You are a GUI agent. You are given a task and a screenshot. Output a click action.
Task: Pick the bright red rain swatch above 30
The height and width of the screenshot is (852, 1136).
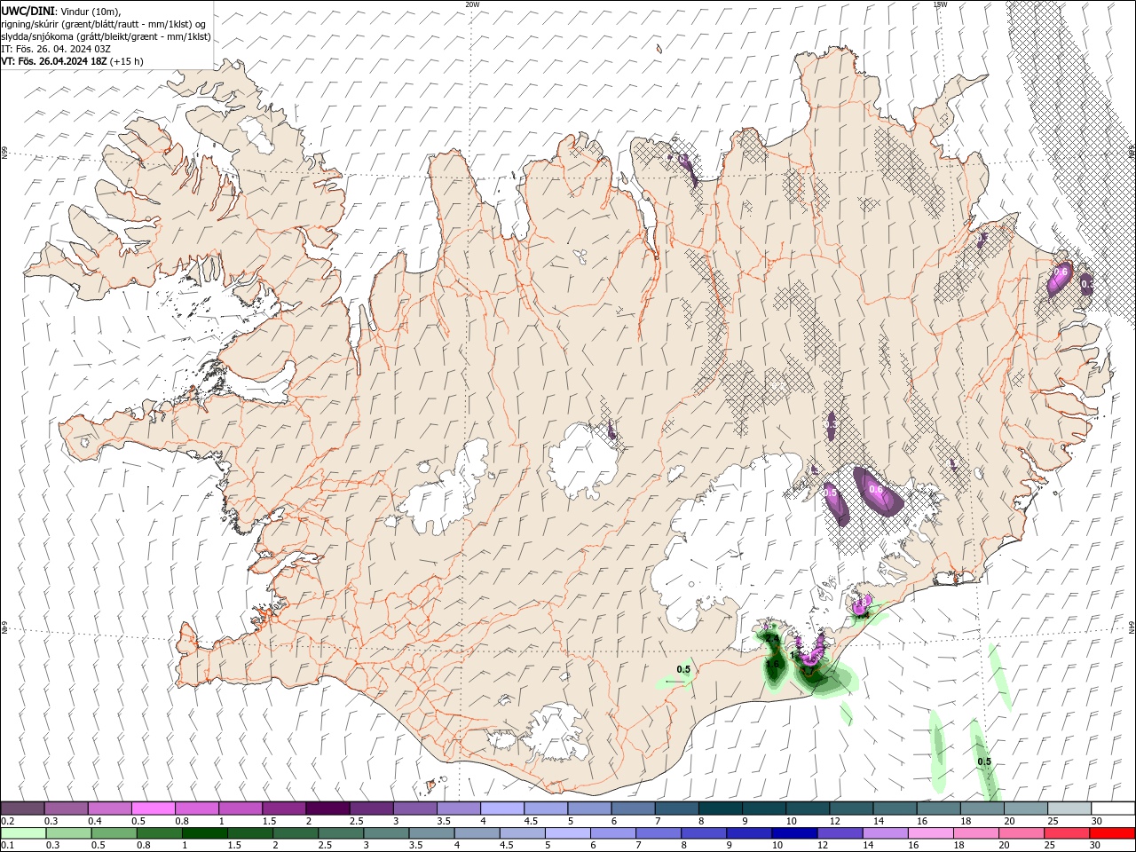(1113, 833)
